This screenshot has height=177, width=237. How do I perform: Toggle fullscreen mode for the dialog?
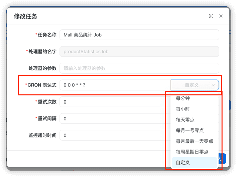[x=211, y=16]
